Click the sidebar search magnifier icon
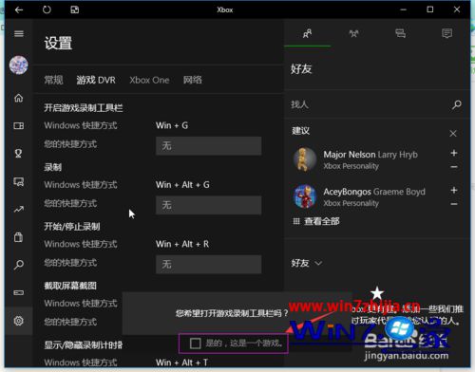The height and width of the screenshot is (372, 475). [x=19, y=265]
